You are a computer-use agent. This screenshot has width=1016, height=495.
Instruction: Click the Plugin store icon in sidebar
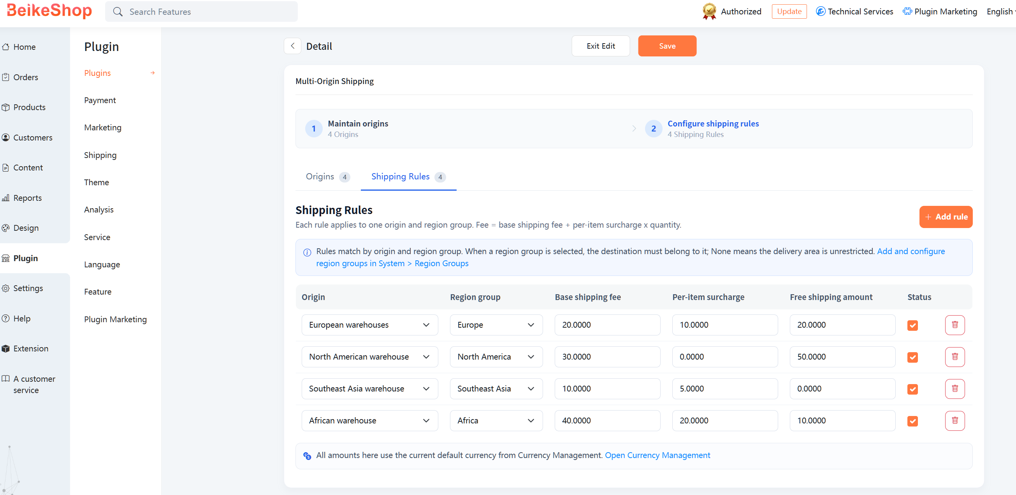click(x=5, y=258)
